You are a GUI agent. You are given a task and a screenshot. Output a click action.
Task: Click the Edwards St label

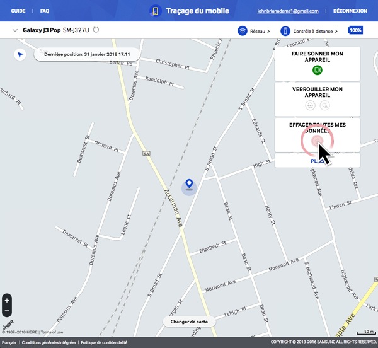258,131
